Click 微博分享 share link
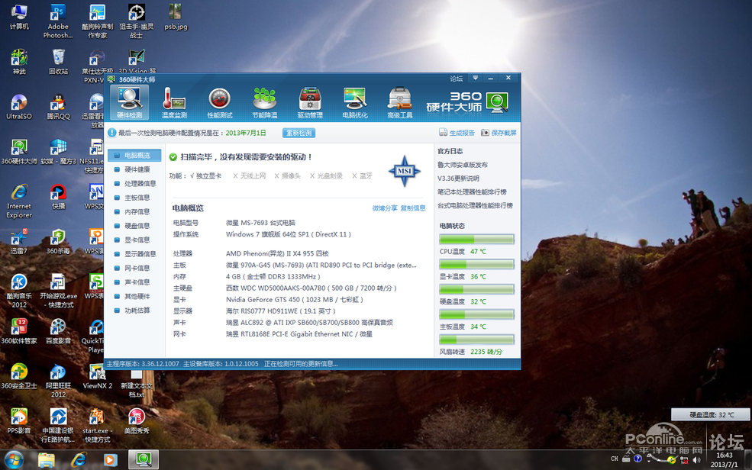 pos(385,208)
